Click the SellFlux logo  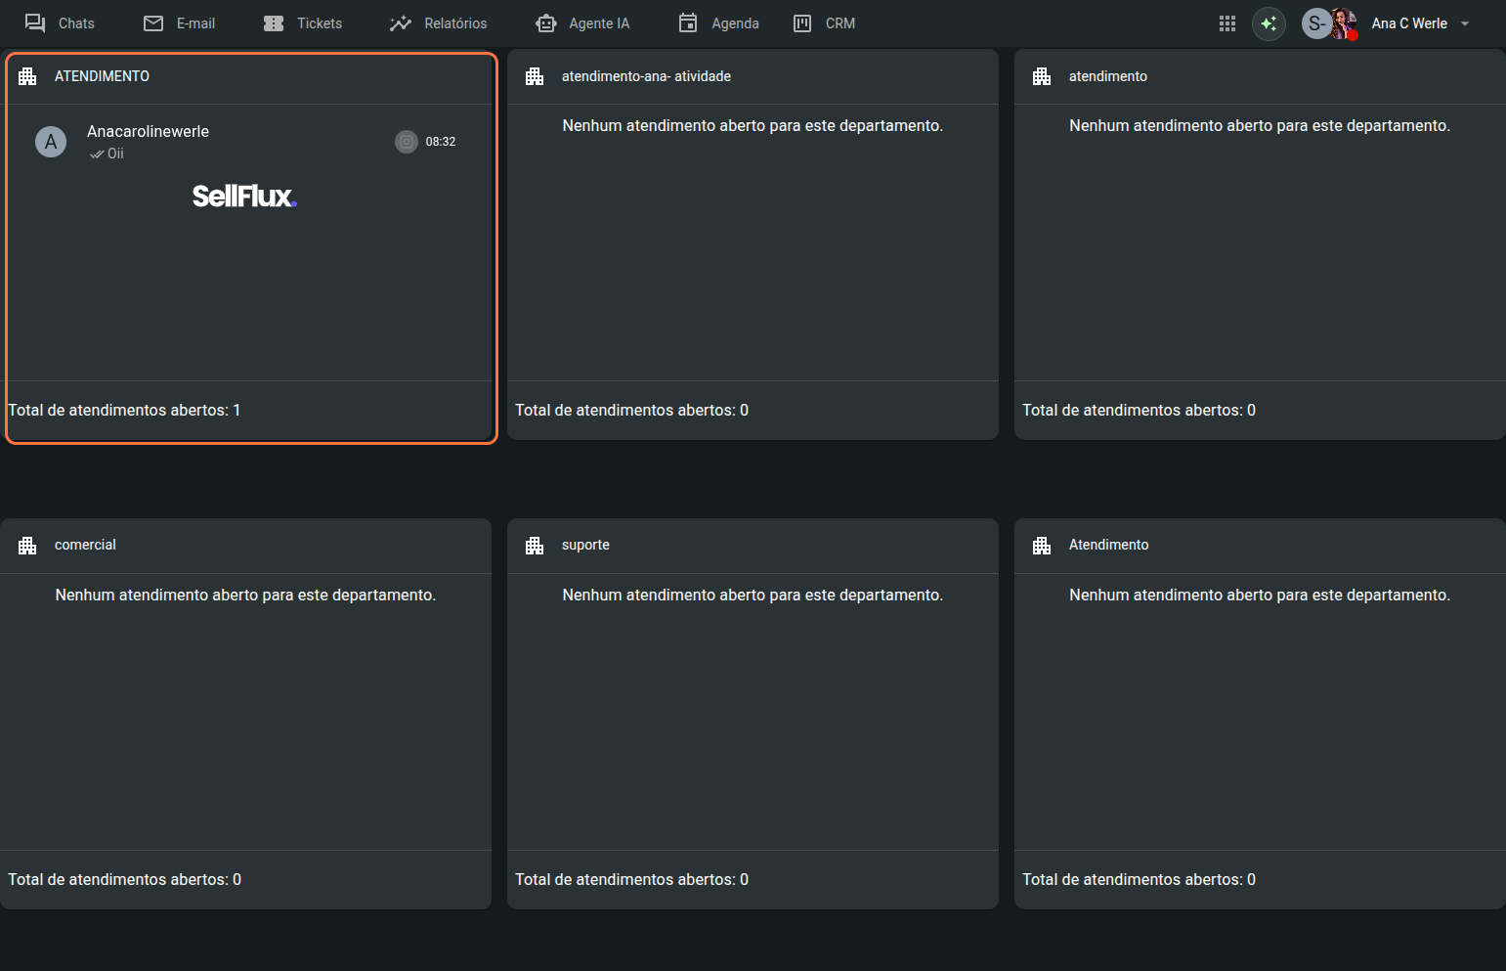(x=244, y=197)
